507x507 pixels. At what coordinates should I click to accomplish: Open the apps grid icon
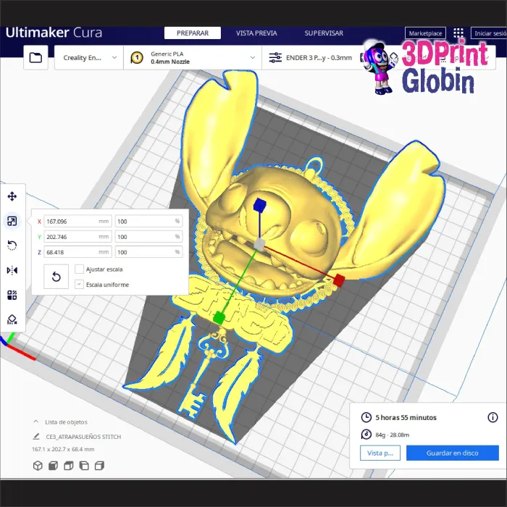458,33
